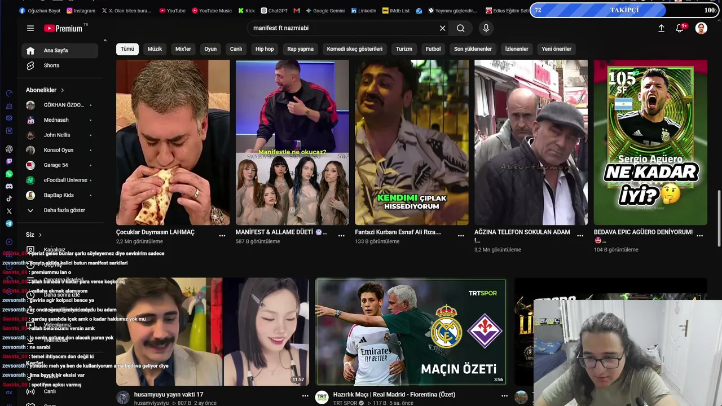Open the Gmail bookmark icon
Viewport: 722px width, 406px height.
point(297,11)
